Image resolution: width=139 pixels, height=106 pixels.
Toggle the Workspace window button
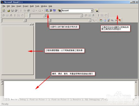47,11
